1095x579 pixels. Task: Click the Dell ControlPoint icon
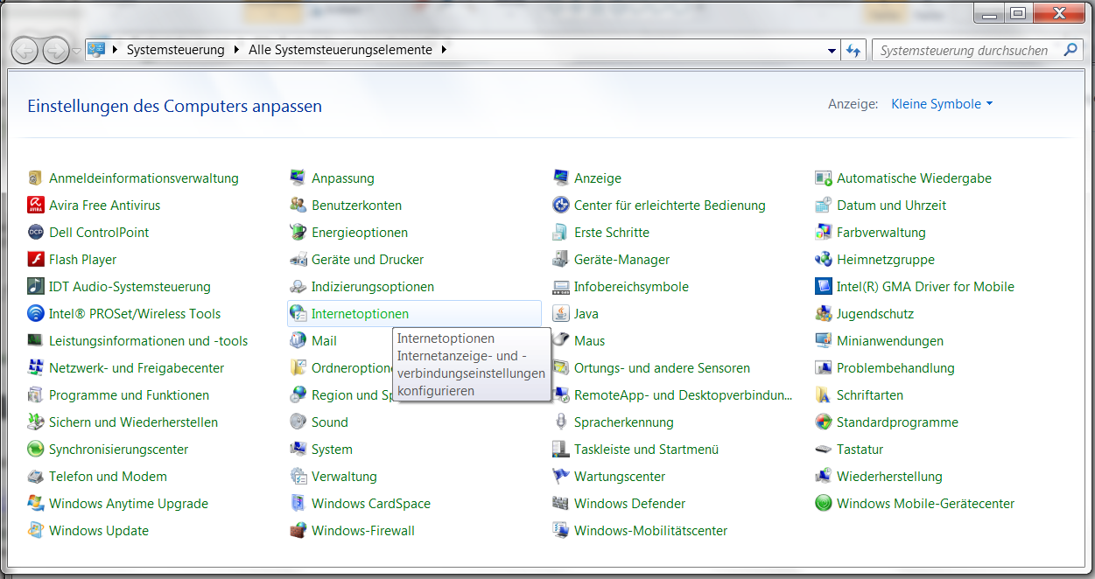35,233
